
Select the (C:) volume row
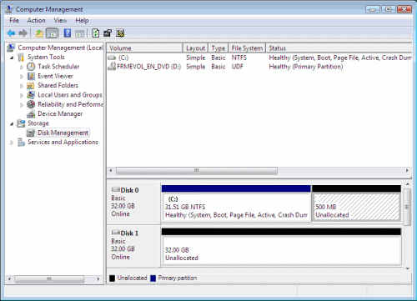pyautogui.click(x=259, y=58)
